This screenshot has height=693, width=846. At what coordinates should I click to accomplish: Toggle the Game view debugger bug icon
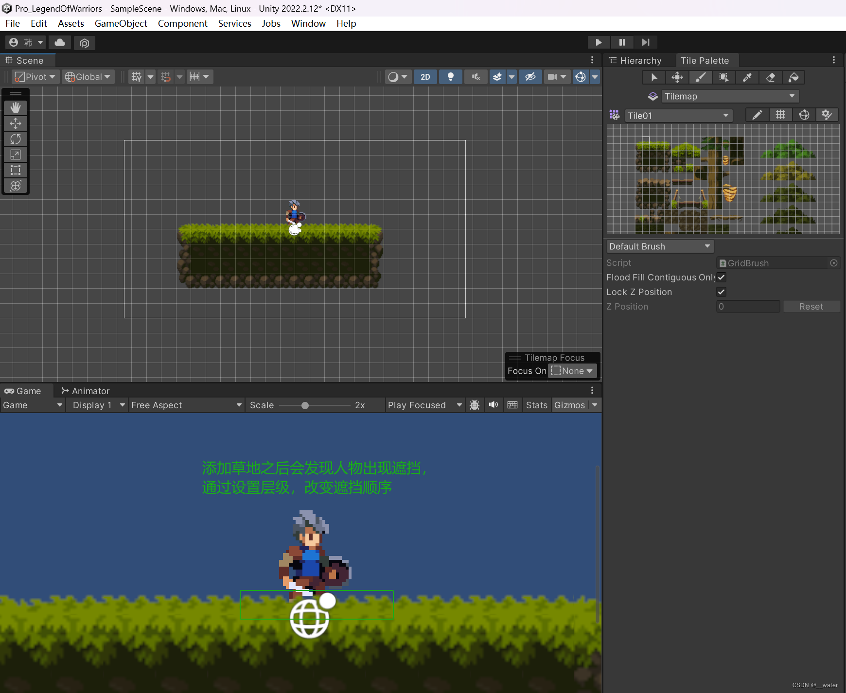475,405
